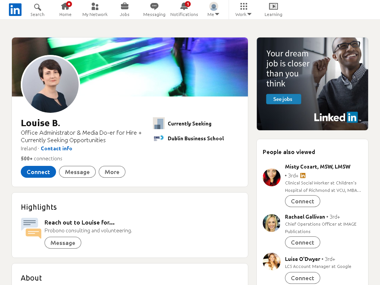Open Messaging speech bubble icon
This screenshot has width=380, height=285.
point(154,6)
